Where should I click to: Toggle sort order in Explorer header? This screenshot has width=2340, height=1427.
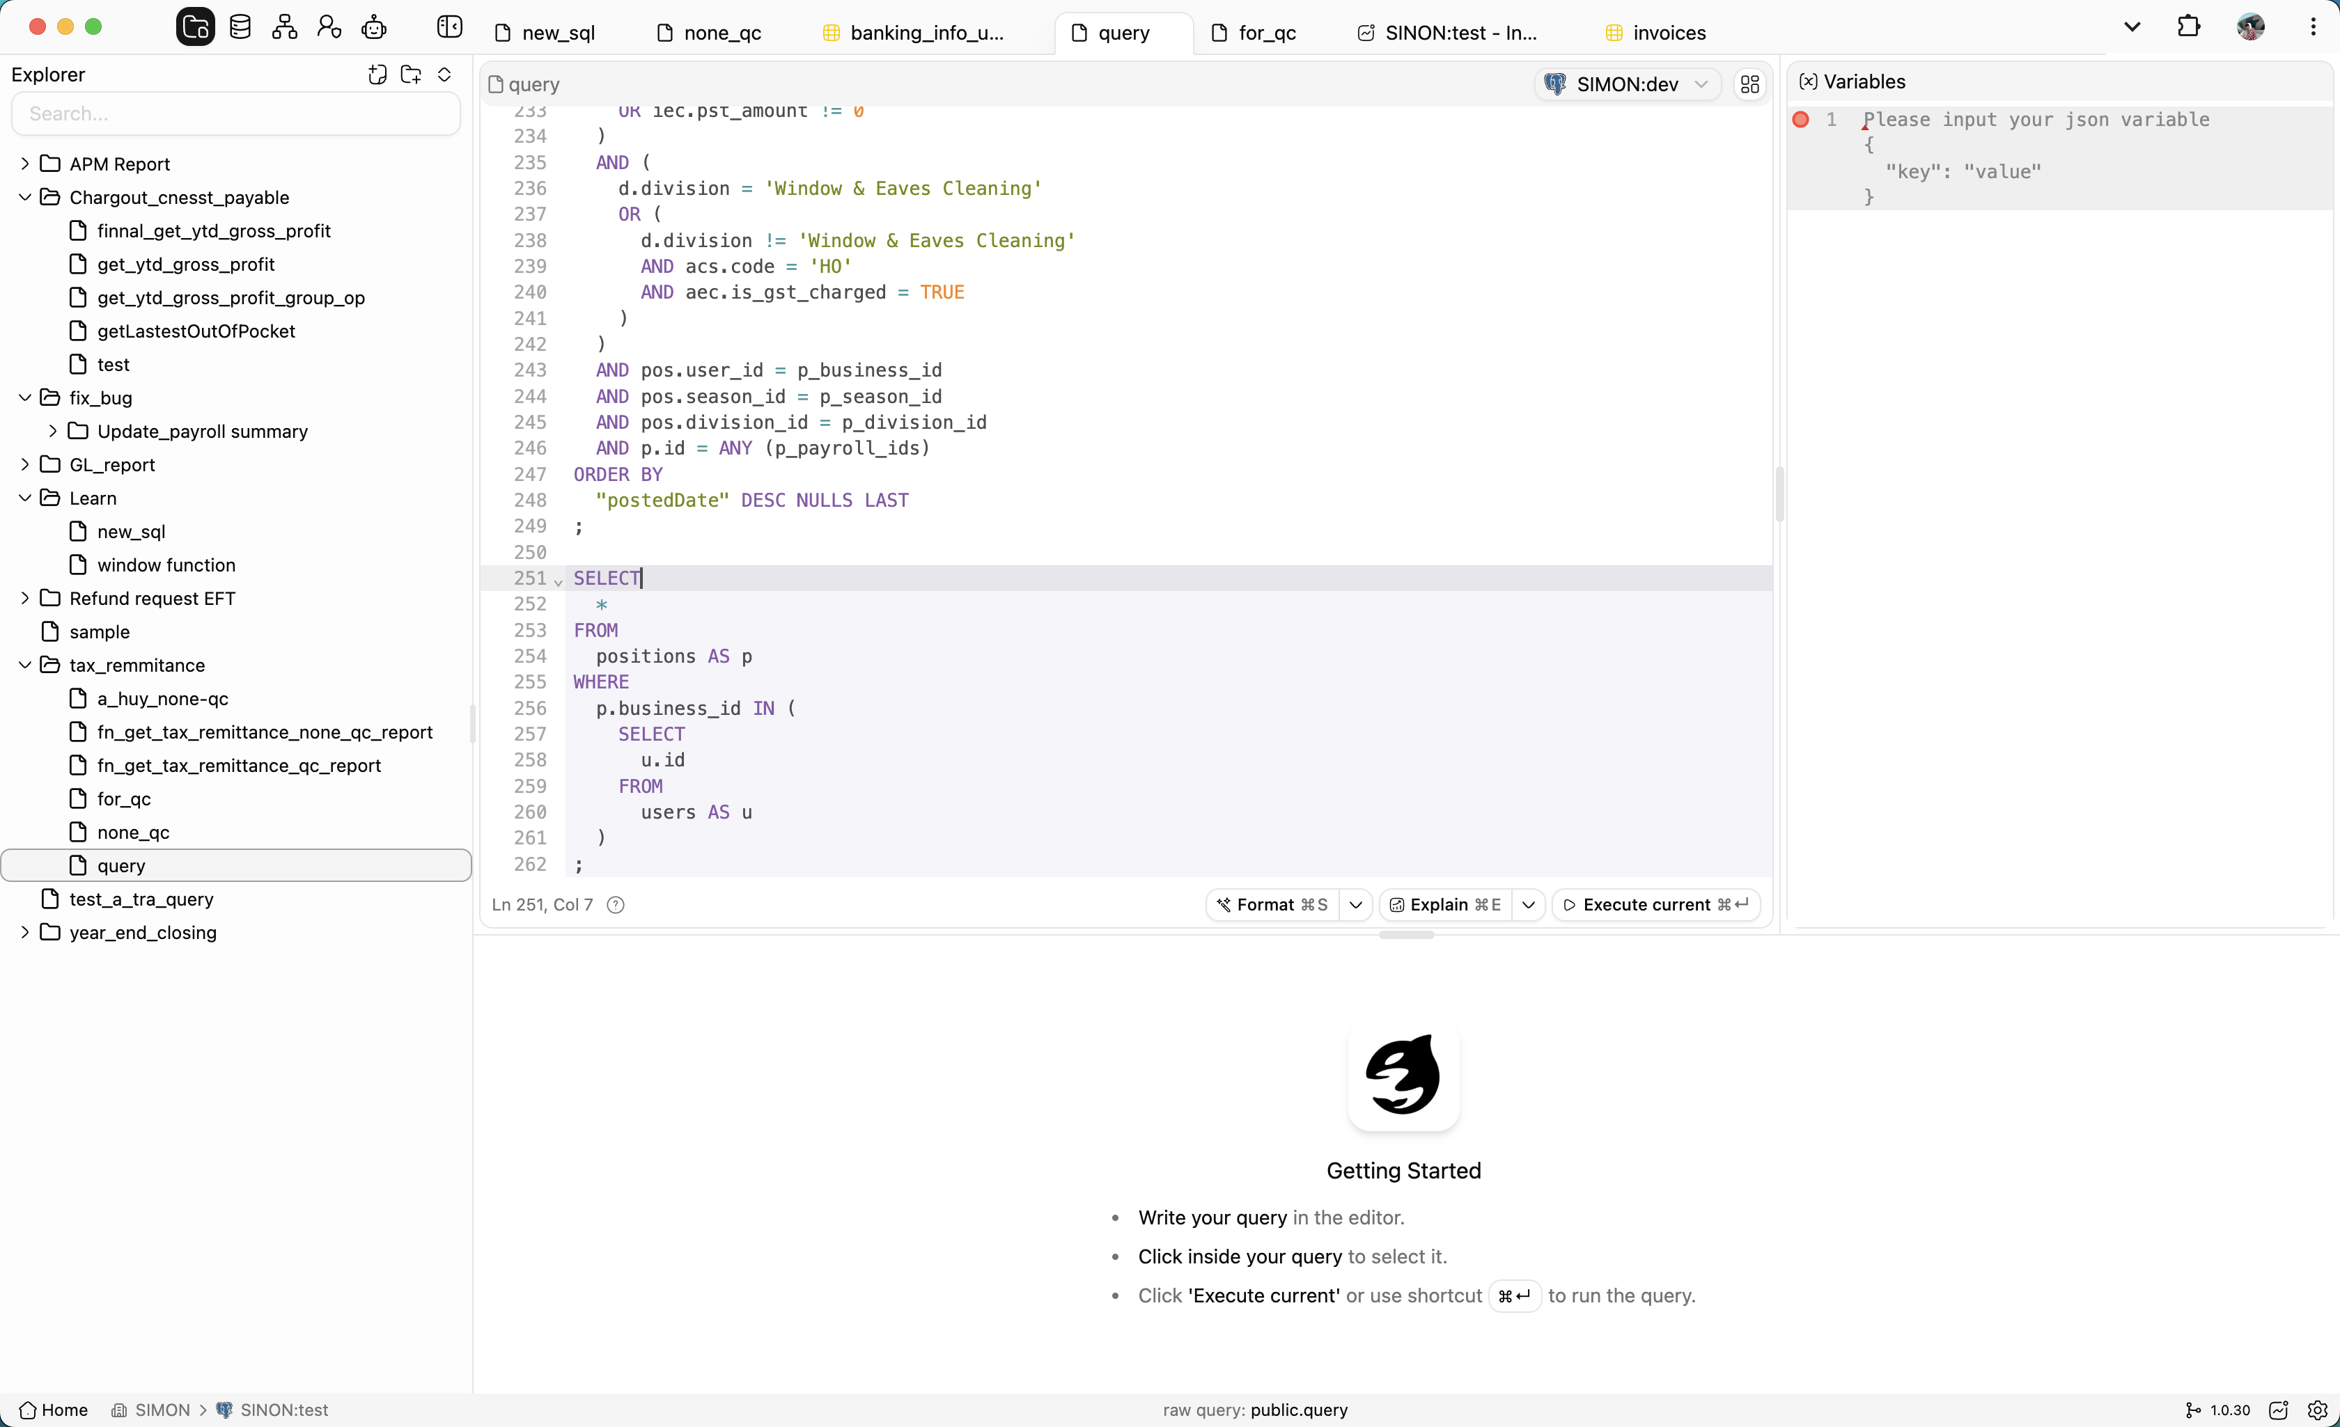[x=444, y=74]
